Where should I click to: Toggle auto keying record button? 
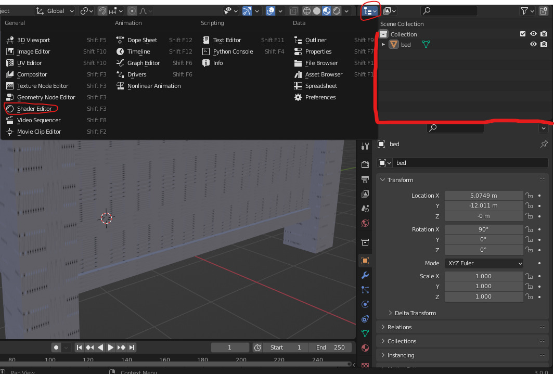56,347
